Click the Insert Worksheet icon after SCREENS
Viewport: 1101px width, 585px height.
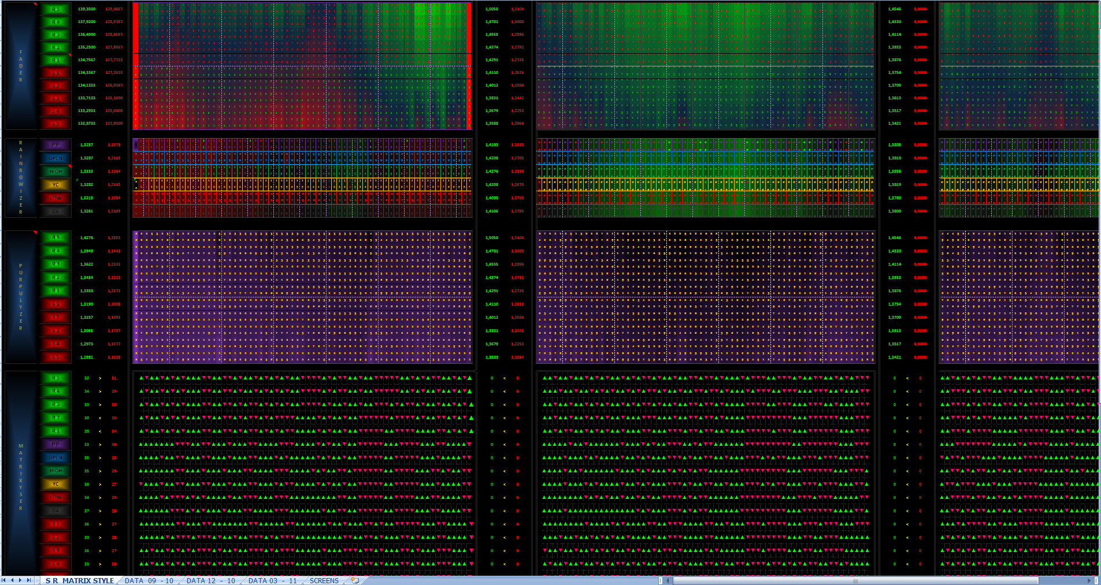click(x=355, y=580)
